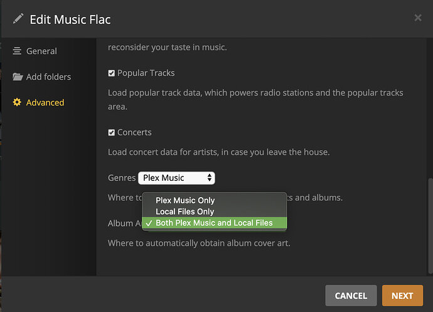The height and width of the screenshot is (312, 433).
Task: Click the up-down arrows on Genres selector
Action: tap(209, 178)
